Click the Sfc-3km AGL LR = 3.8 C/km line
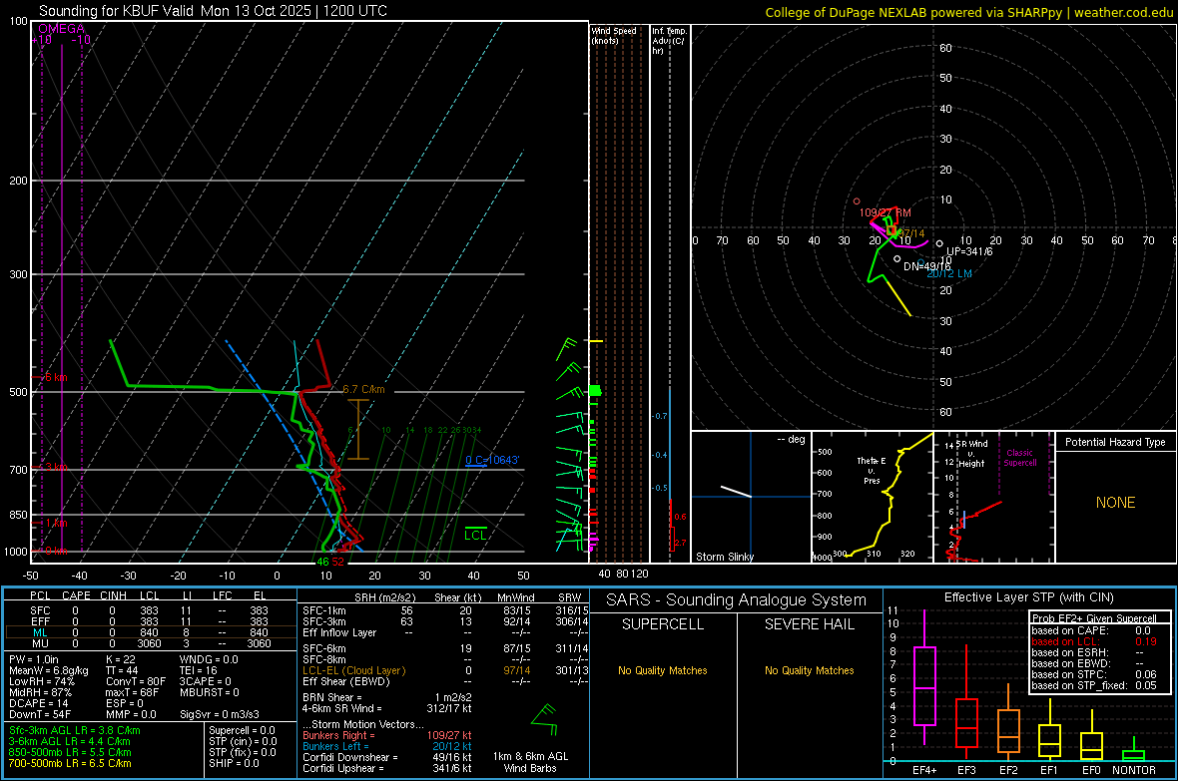This screenshot has width=1178, height=781. coord(75,730)
